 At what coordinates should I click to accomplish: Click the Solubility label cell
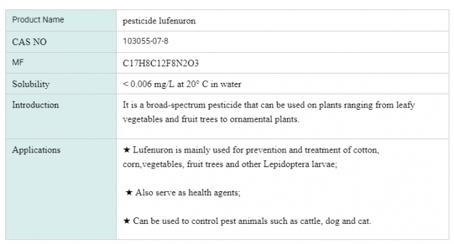click(x=61, y=84)
